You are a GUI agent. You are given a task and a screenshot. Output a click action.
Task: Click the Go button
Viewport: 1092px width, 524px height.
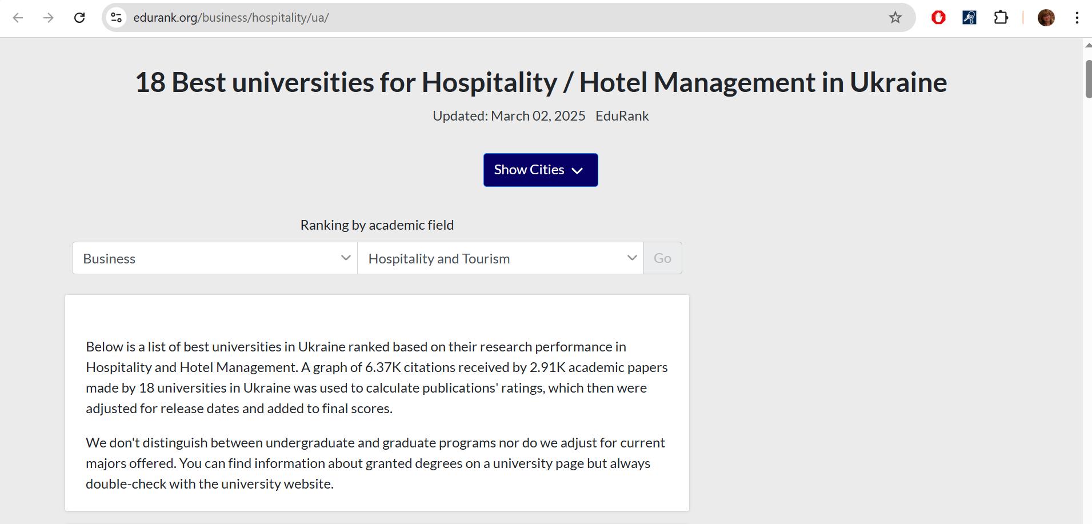(x=662, y=258)
